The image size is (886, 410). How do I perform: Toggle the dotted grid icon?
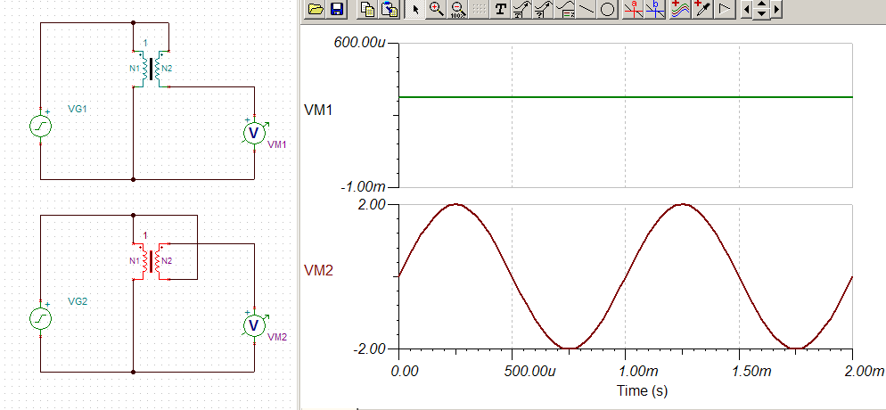point(479,9)
